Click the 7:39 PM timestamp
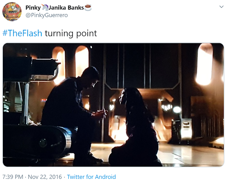 click(x=13, y=177)
